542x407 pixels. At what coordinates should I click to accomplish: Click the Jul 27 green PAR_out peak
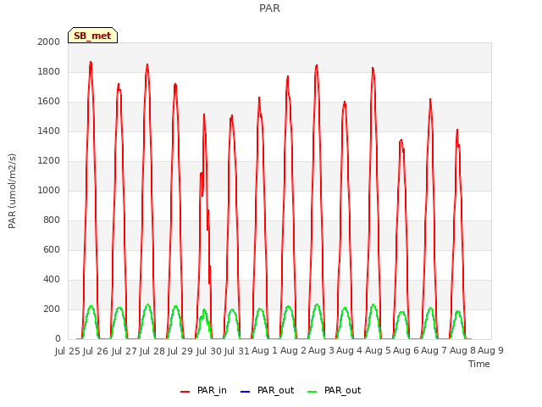pos(148,305)
